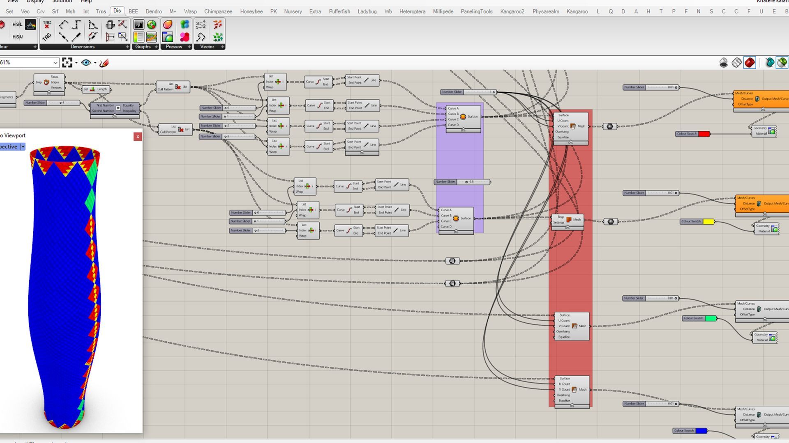Select the Pie Chart graph icon
Image resolution: width=789 pixels, height=443 pixels.
pos(152,25)
